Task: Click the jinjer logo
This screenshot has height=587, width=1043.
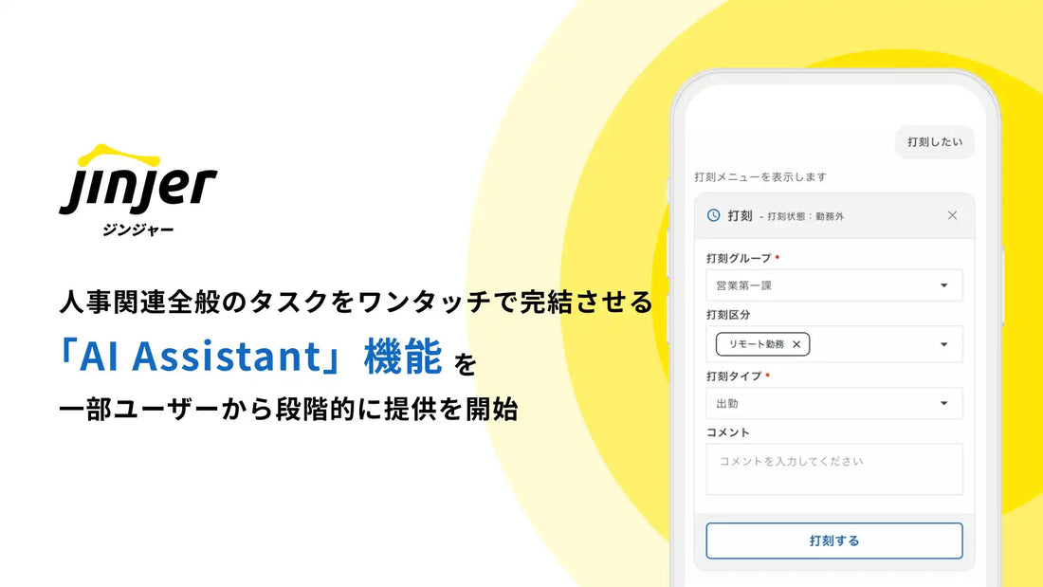Action: 138,180
